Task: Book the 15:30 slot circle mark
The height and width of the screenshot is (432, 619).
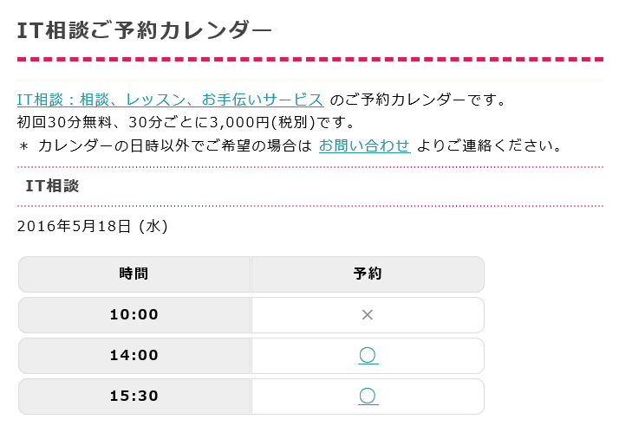Action: (x=368, y=397)
